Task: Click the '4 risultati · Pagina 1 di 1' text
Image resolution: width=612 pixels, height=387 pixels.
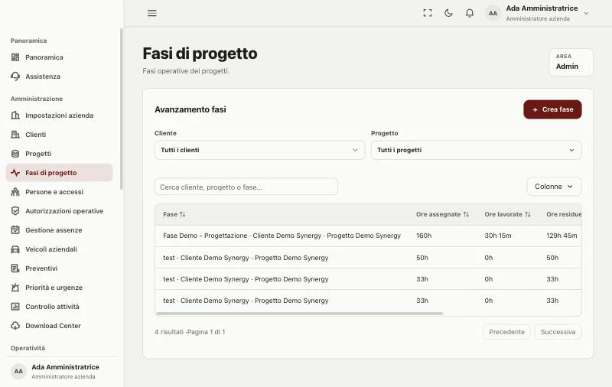Action: pos(190,332)
